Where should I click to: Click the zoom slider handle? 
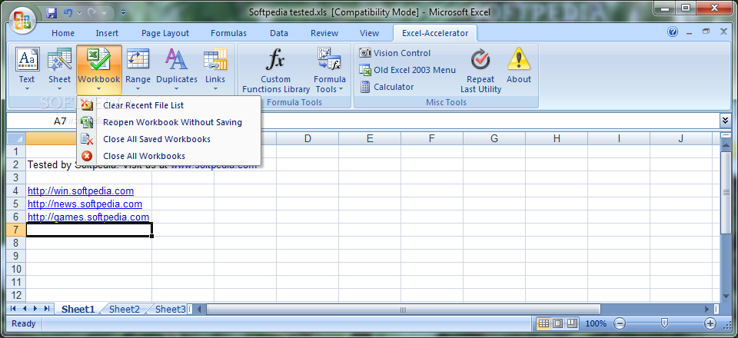(664, 323)
